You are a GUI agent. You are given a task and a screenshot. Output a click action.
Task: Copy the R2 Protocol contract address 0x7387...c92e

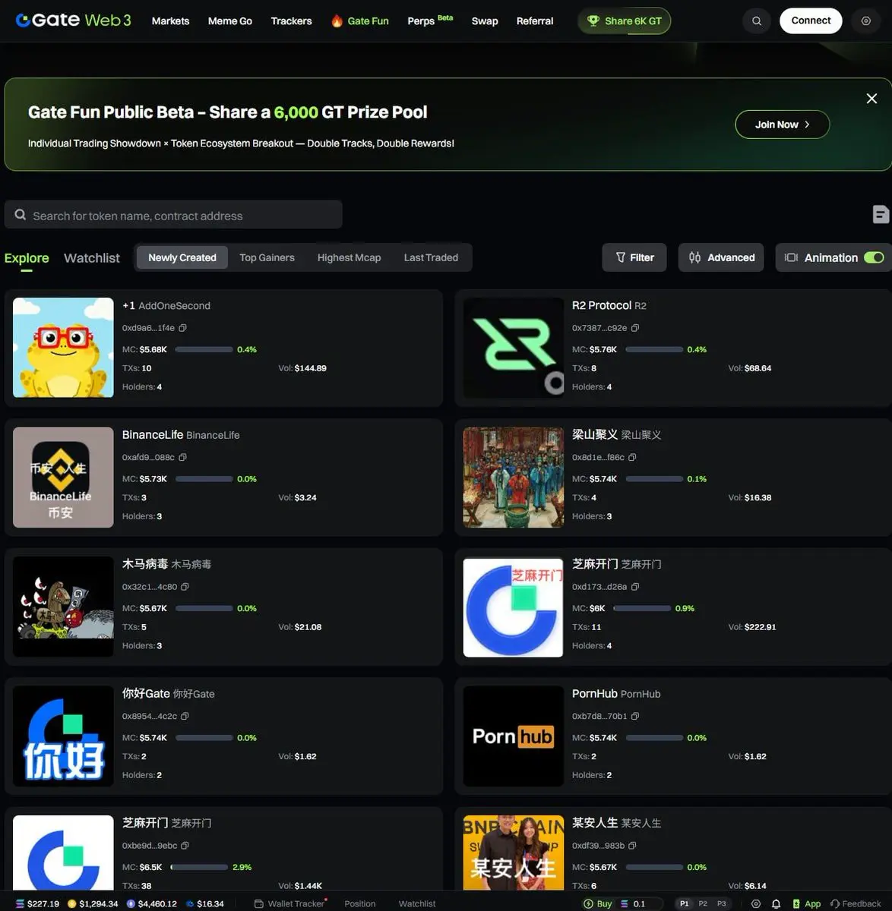coord(635,328)
